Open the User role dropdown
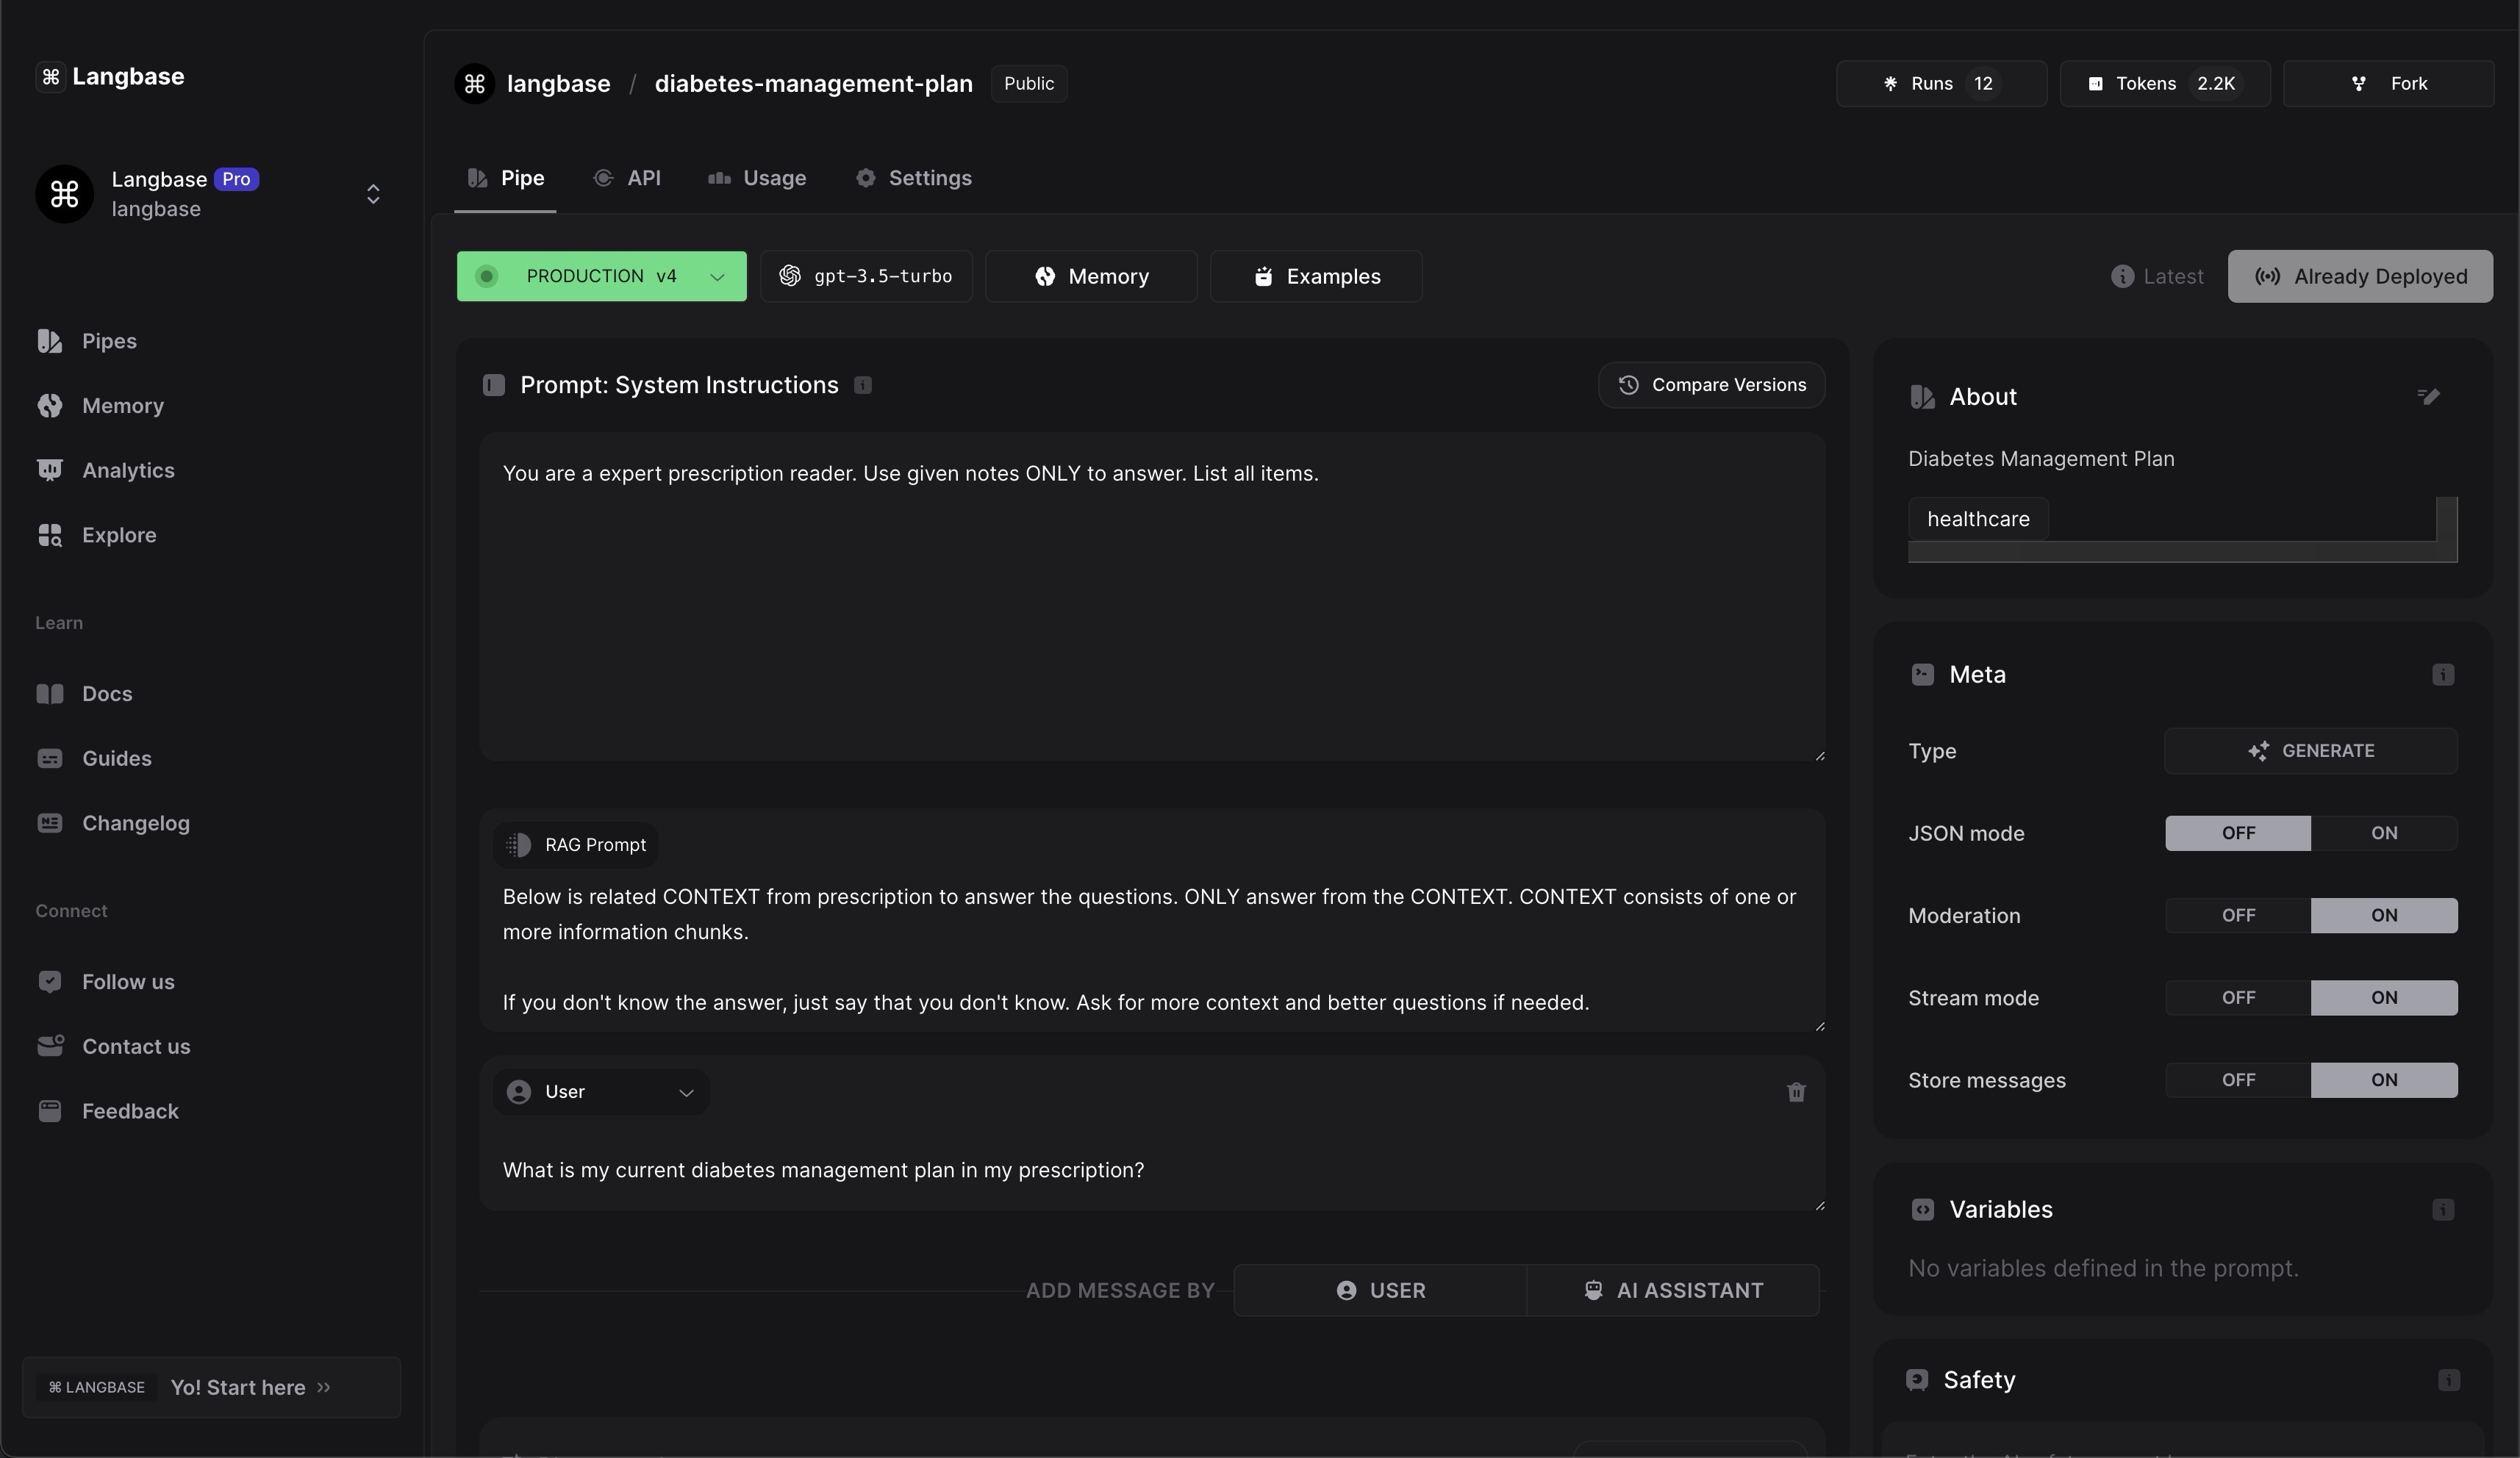The height and width of the screenshot is (1458, 2520). (600, 1092)
